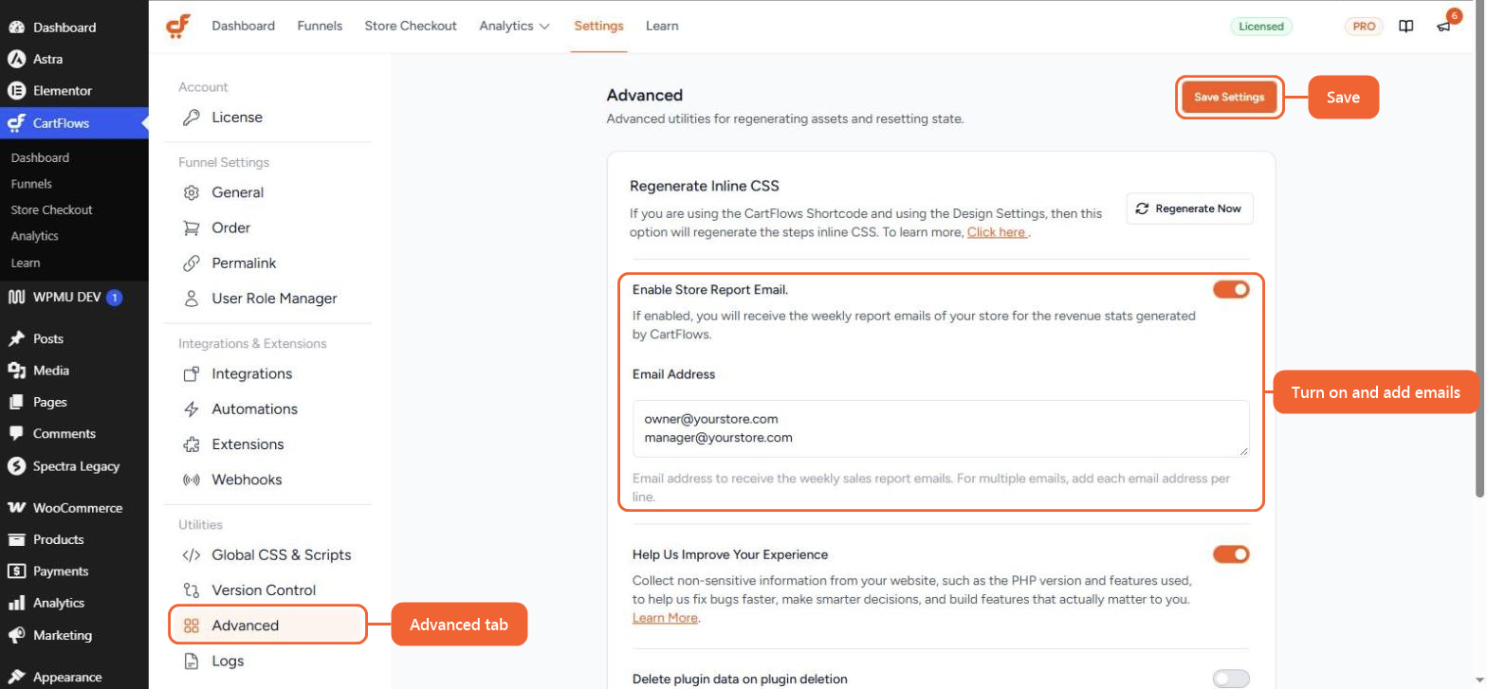
Task: Open the knowledge base book icon
Action: (1406, 27)
